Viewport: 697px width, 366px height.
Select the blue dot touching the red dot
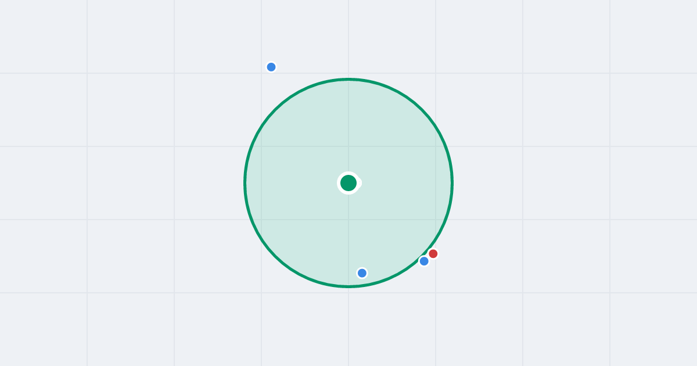(424, 261)
